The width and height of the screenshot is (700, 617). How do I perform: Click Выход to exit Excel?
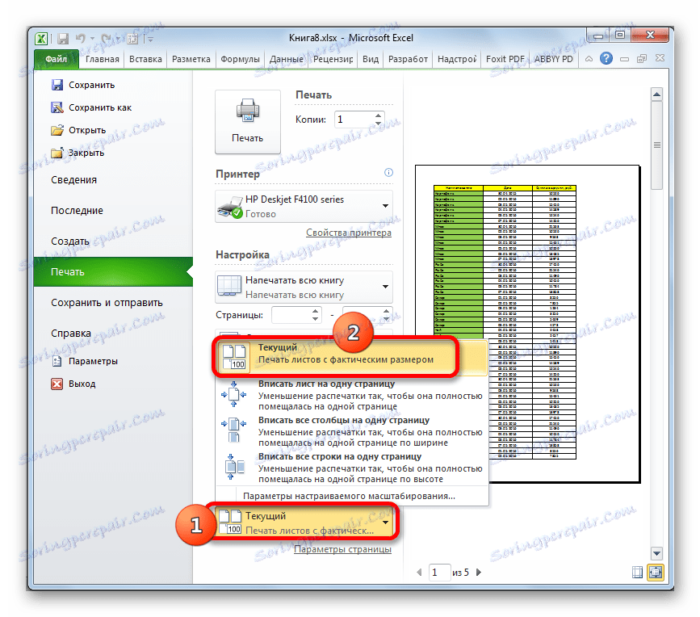pos(73,384)
